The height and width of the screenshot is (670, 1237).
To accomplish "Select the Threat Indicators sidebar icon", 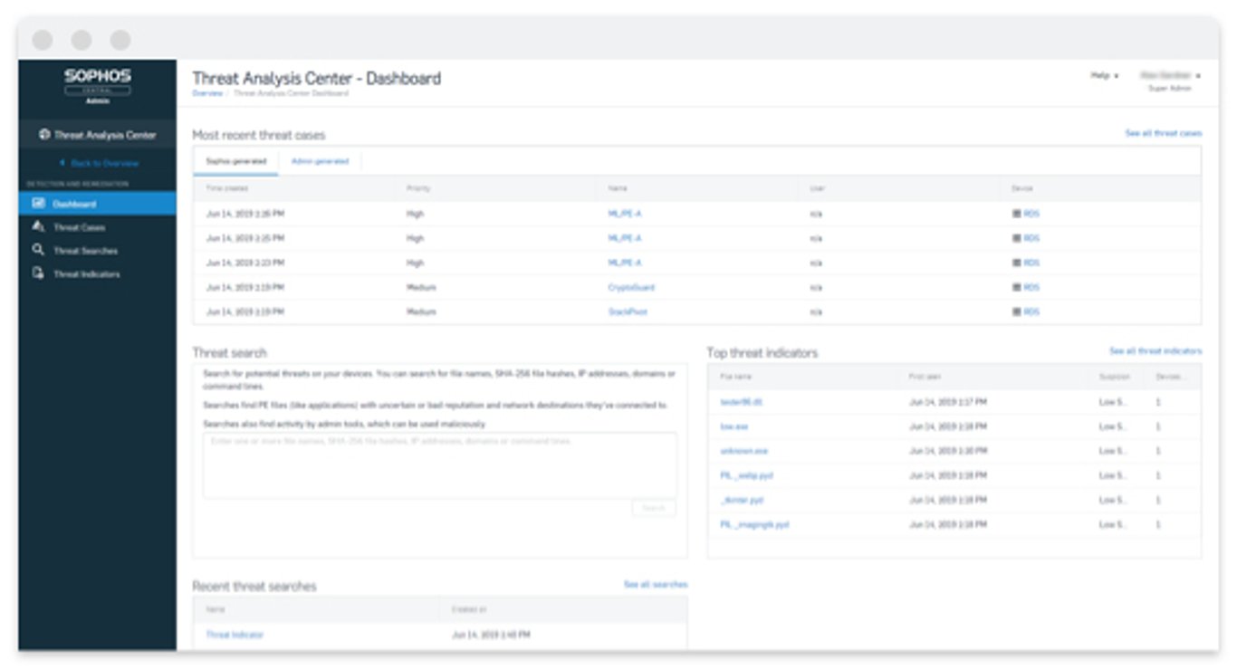I will click(x=38, y=273).
